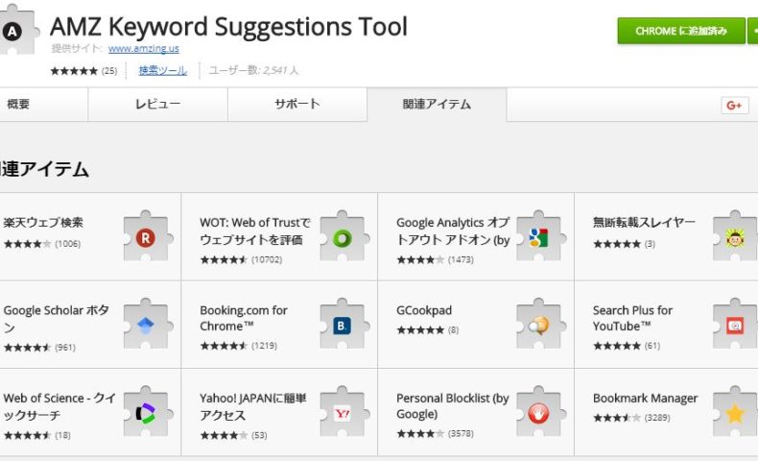Click the Booking.com blue B icon
This screenshot has width=758, height=461.
click(343, 325)
